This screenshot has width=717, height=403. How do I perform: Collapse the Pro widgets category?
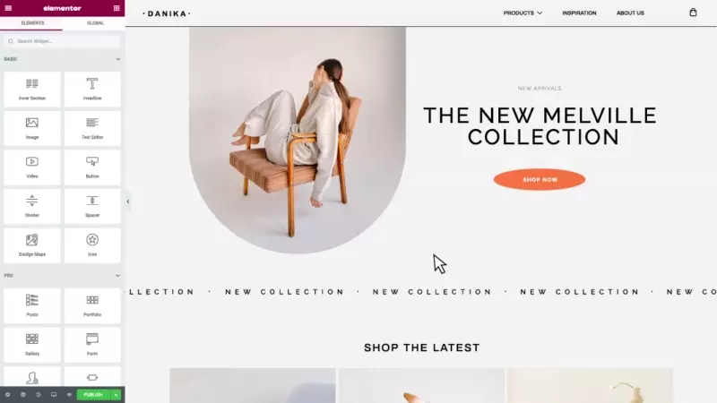tap(117, 276)
